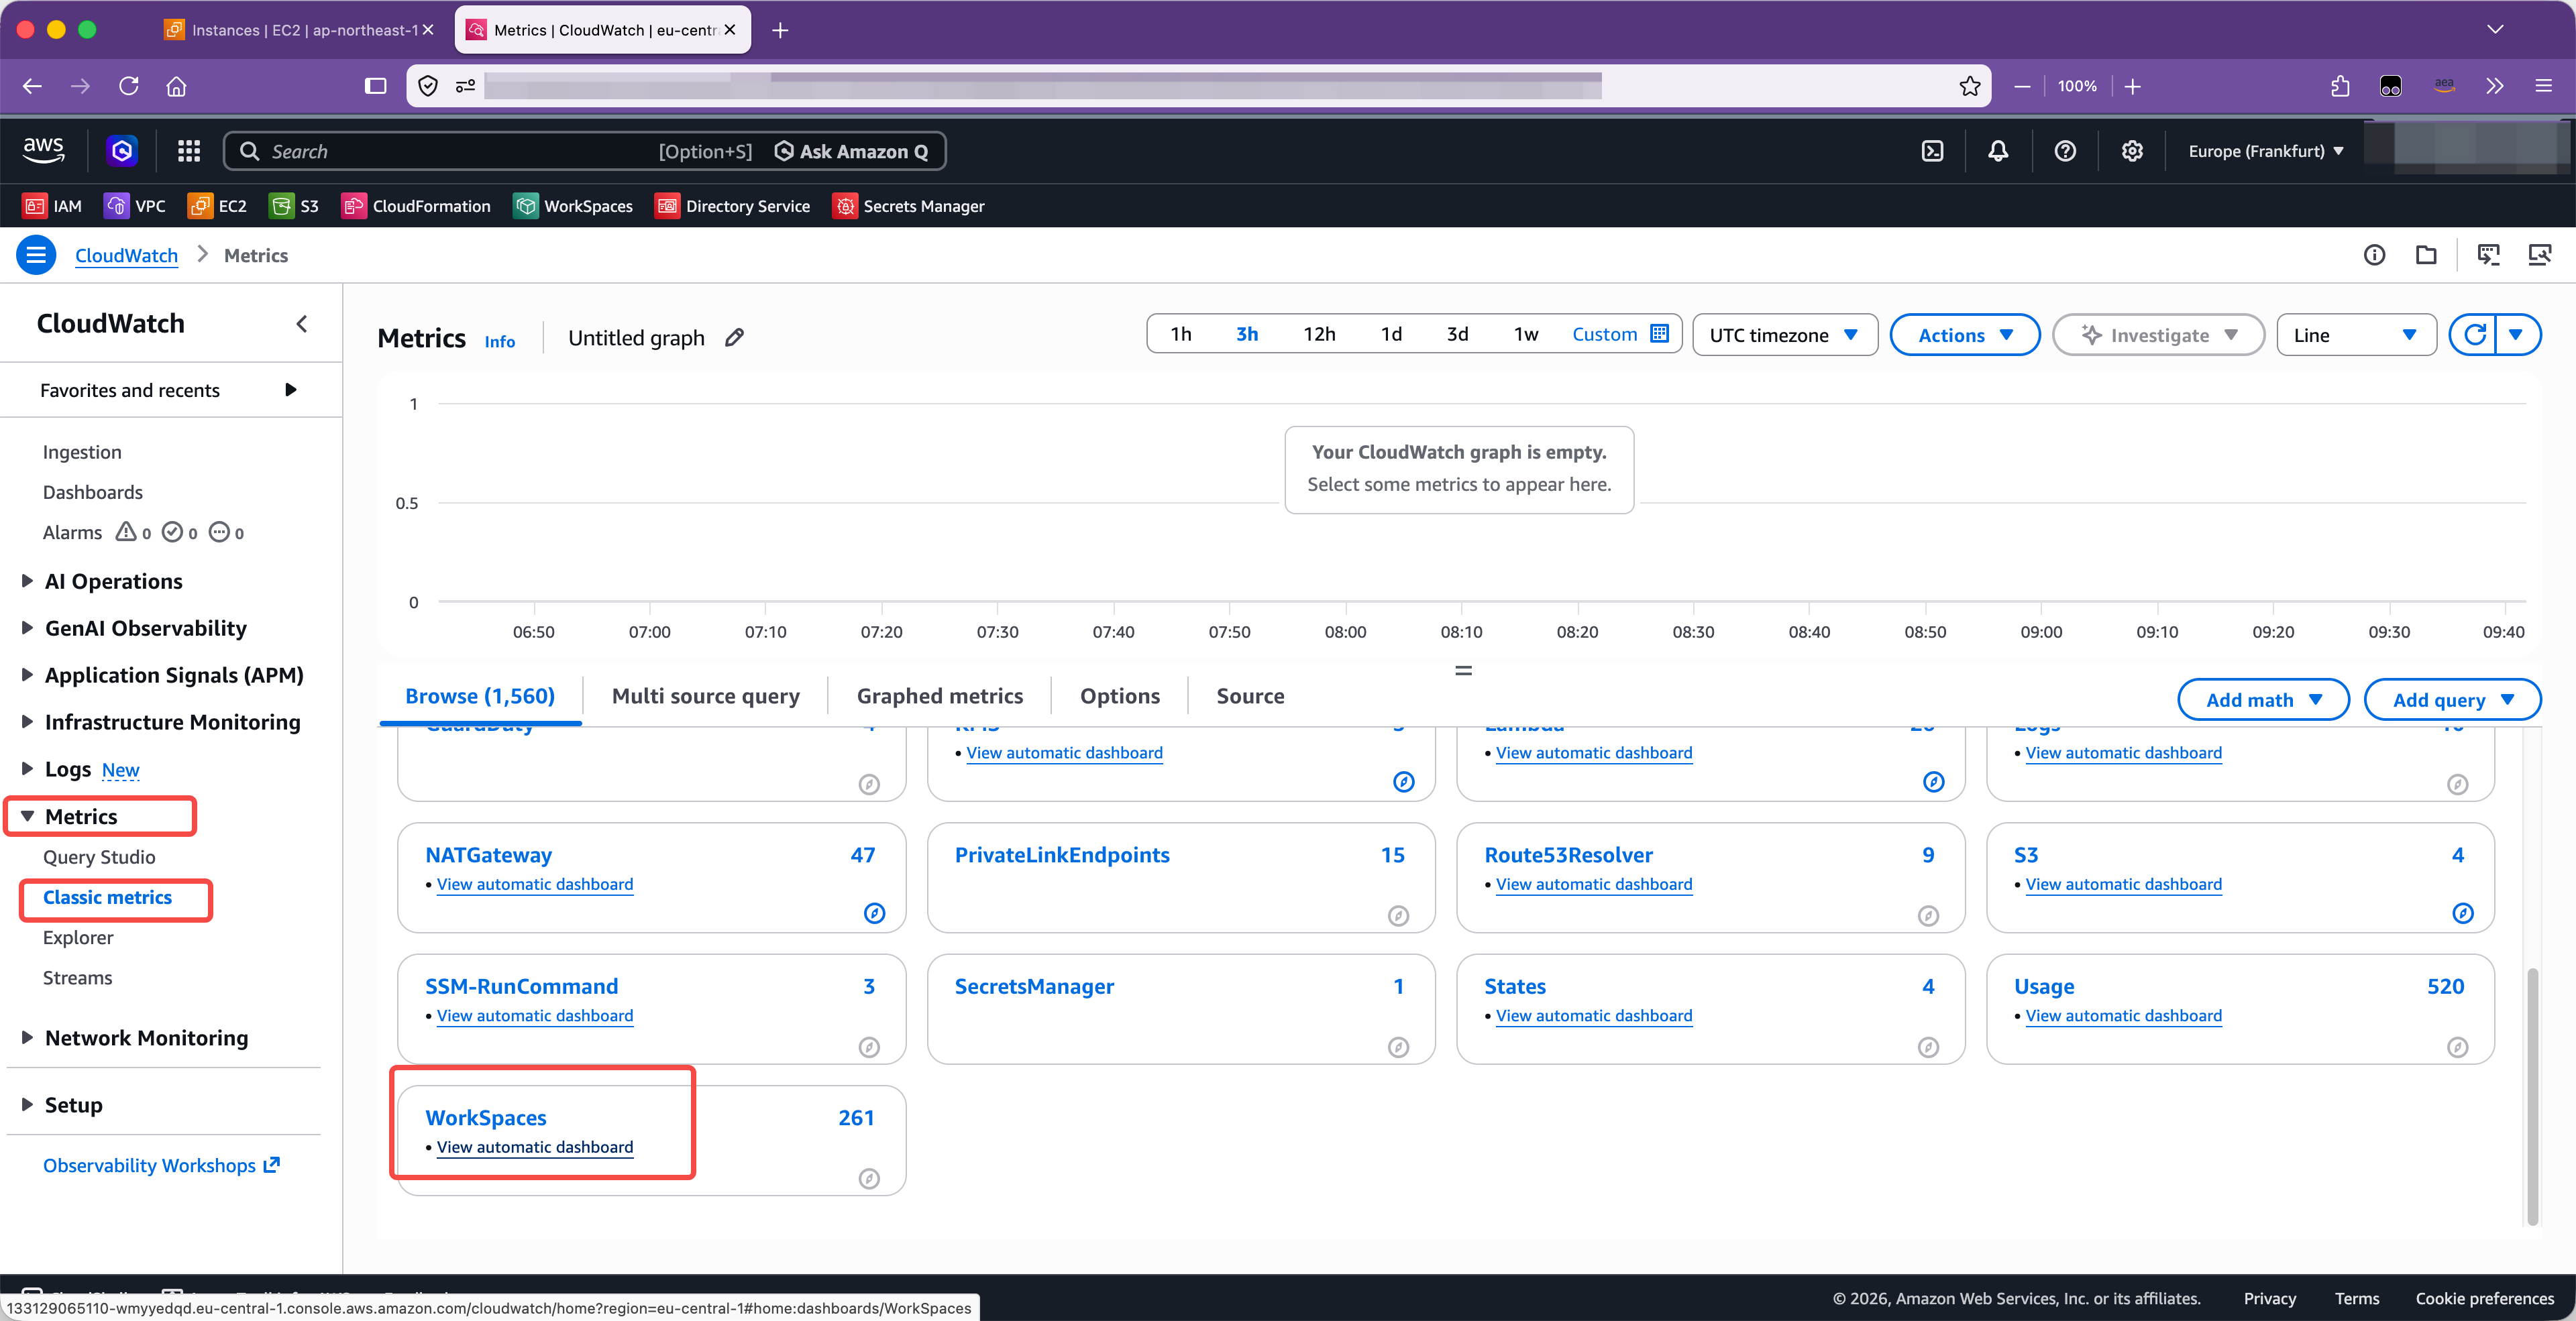Refresh the metrics graph

click(x=2474, y=335)
